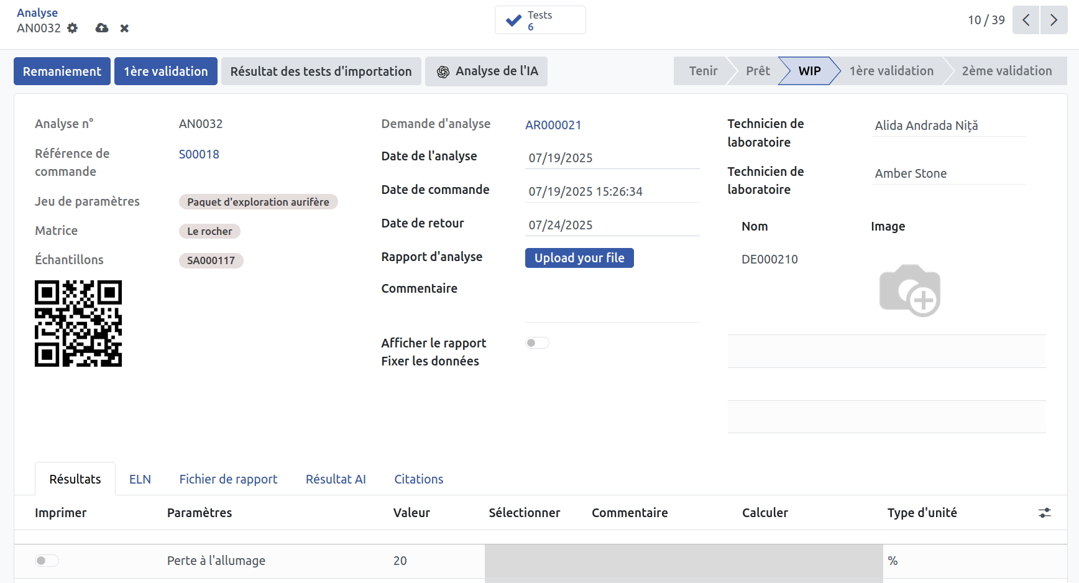Viewport: 1079px width, 583px height.
Task: Switch to the ELN tab
Action: pyautogui.click(x=140, y=479)
